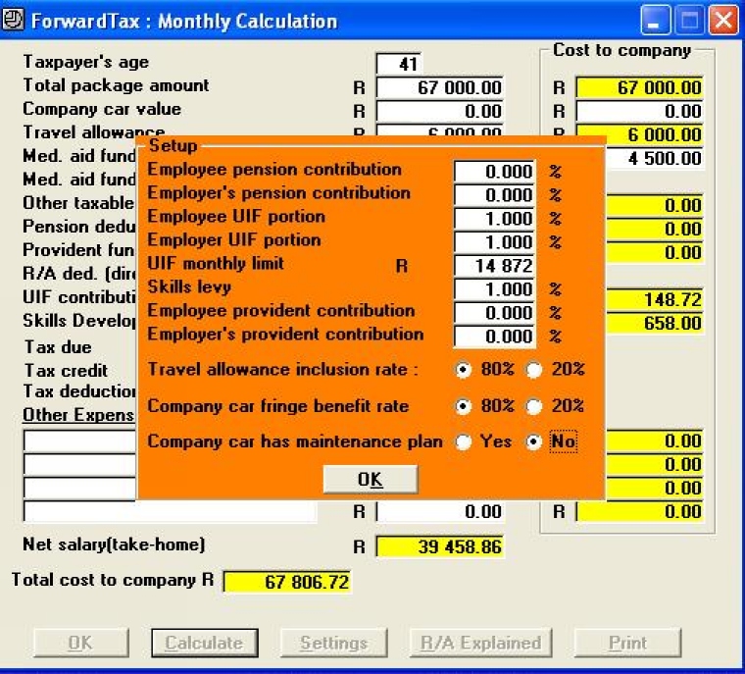Set company car maintenance plan to No

(534, 441)
